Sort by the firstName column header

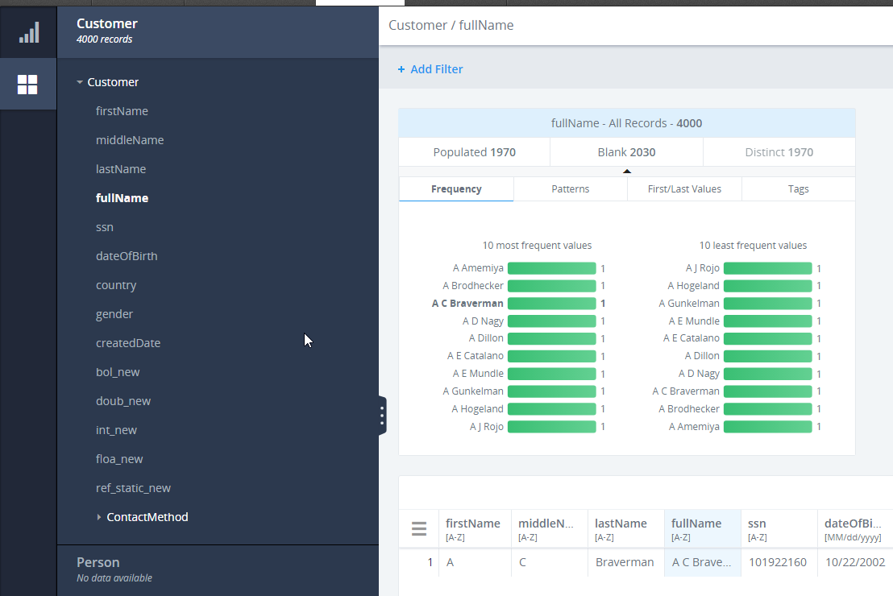coord(475,529)
